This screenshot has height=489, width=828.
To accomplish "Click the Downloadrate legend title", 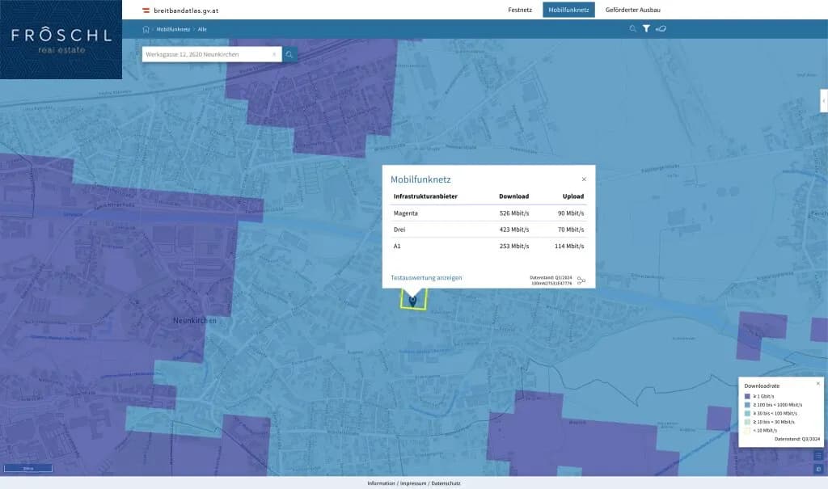I will (x=762, y=386).
